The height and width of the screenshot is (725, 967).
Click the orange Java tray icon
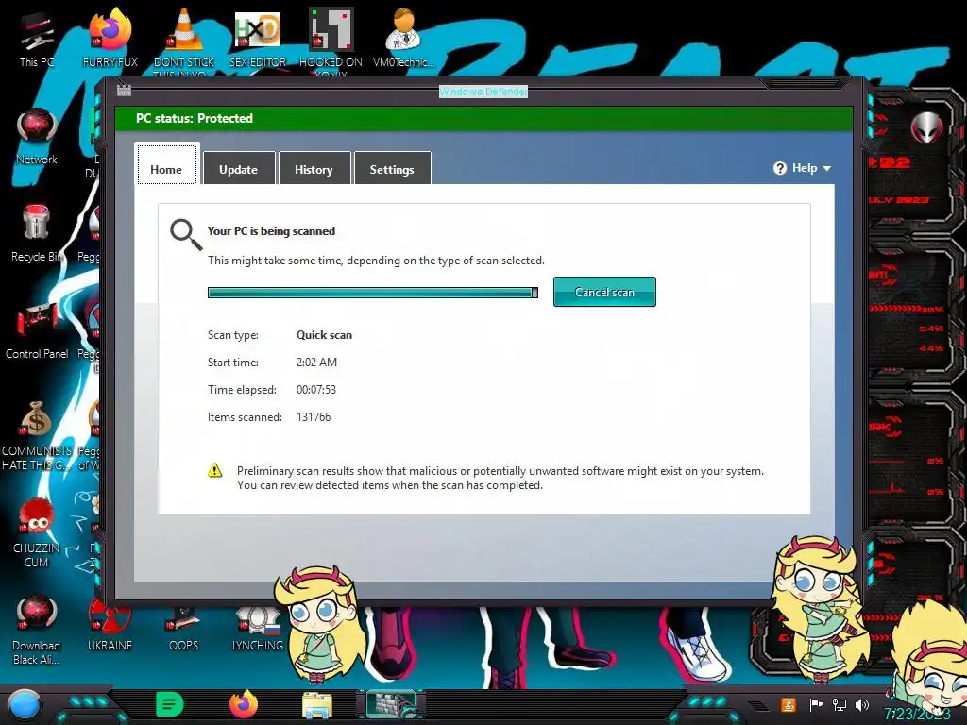pyautogui.click(x=789, y=704)
